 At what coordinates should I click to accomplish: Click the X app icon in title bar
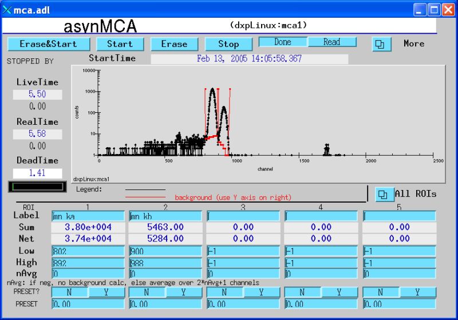7,10
